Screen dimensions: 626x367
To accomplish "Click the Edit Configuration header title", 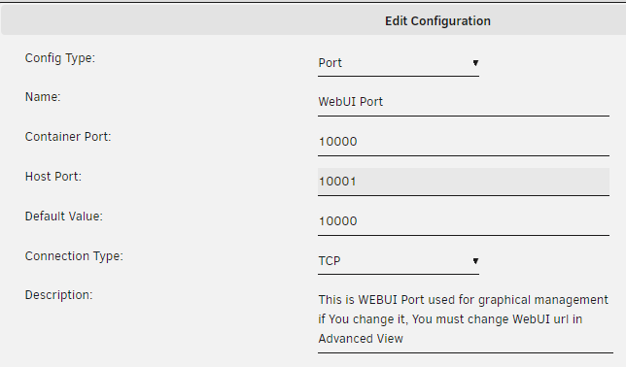I will click(x=437, y=20).
